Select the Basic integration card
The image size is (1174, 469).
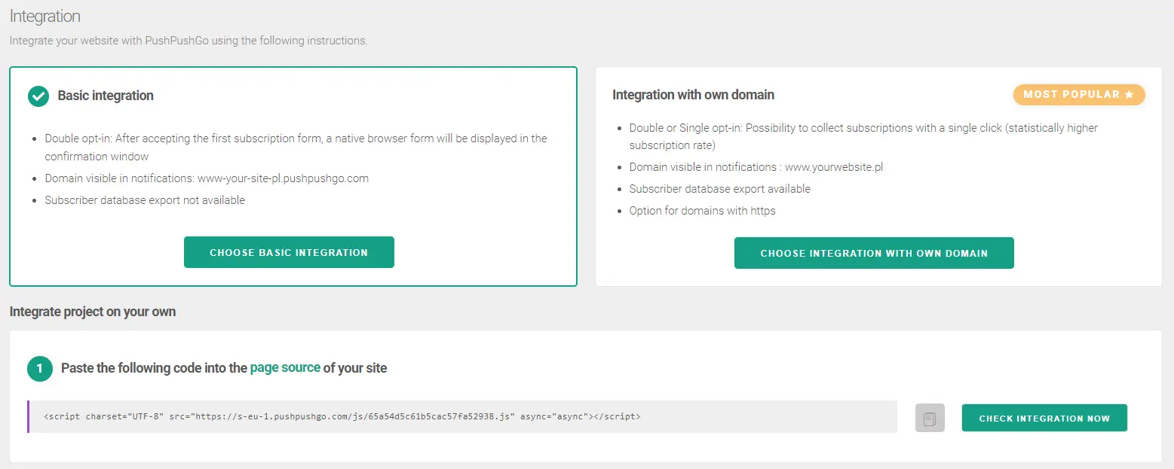(293, 177)
